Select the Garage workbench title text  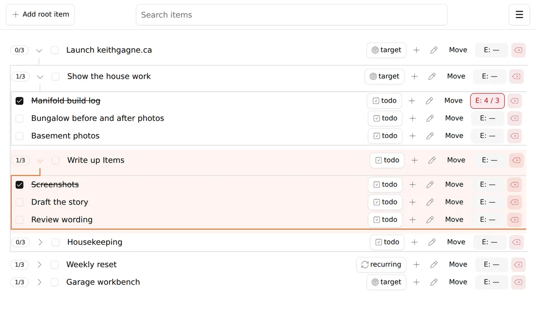click(x=103, y=282)
